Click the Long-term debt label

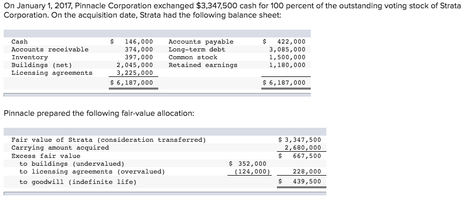point(197,49)
